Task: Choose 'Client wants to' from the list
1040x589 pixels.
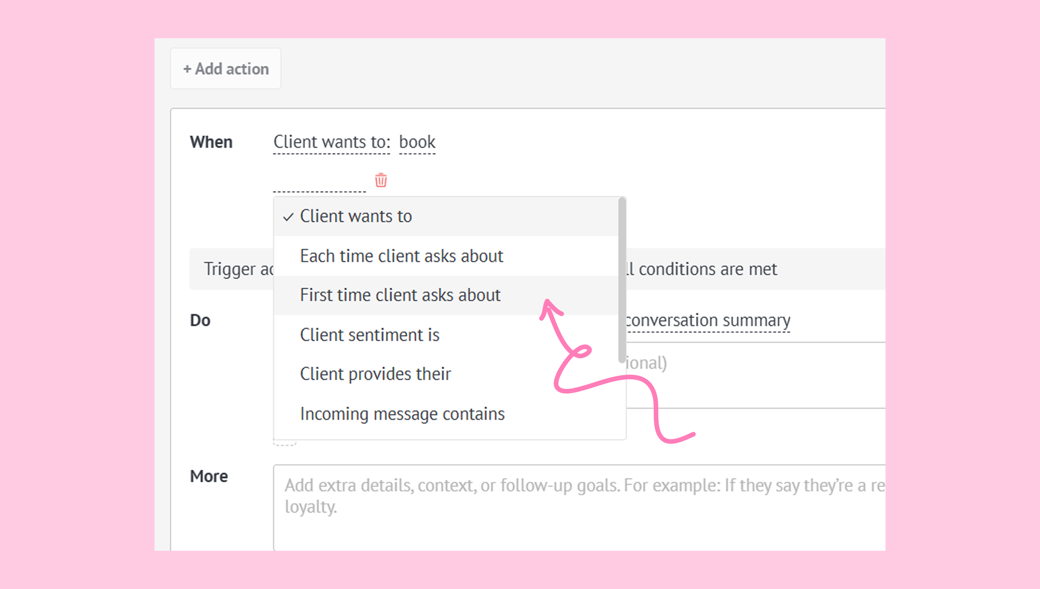Action: (356, 216)
